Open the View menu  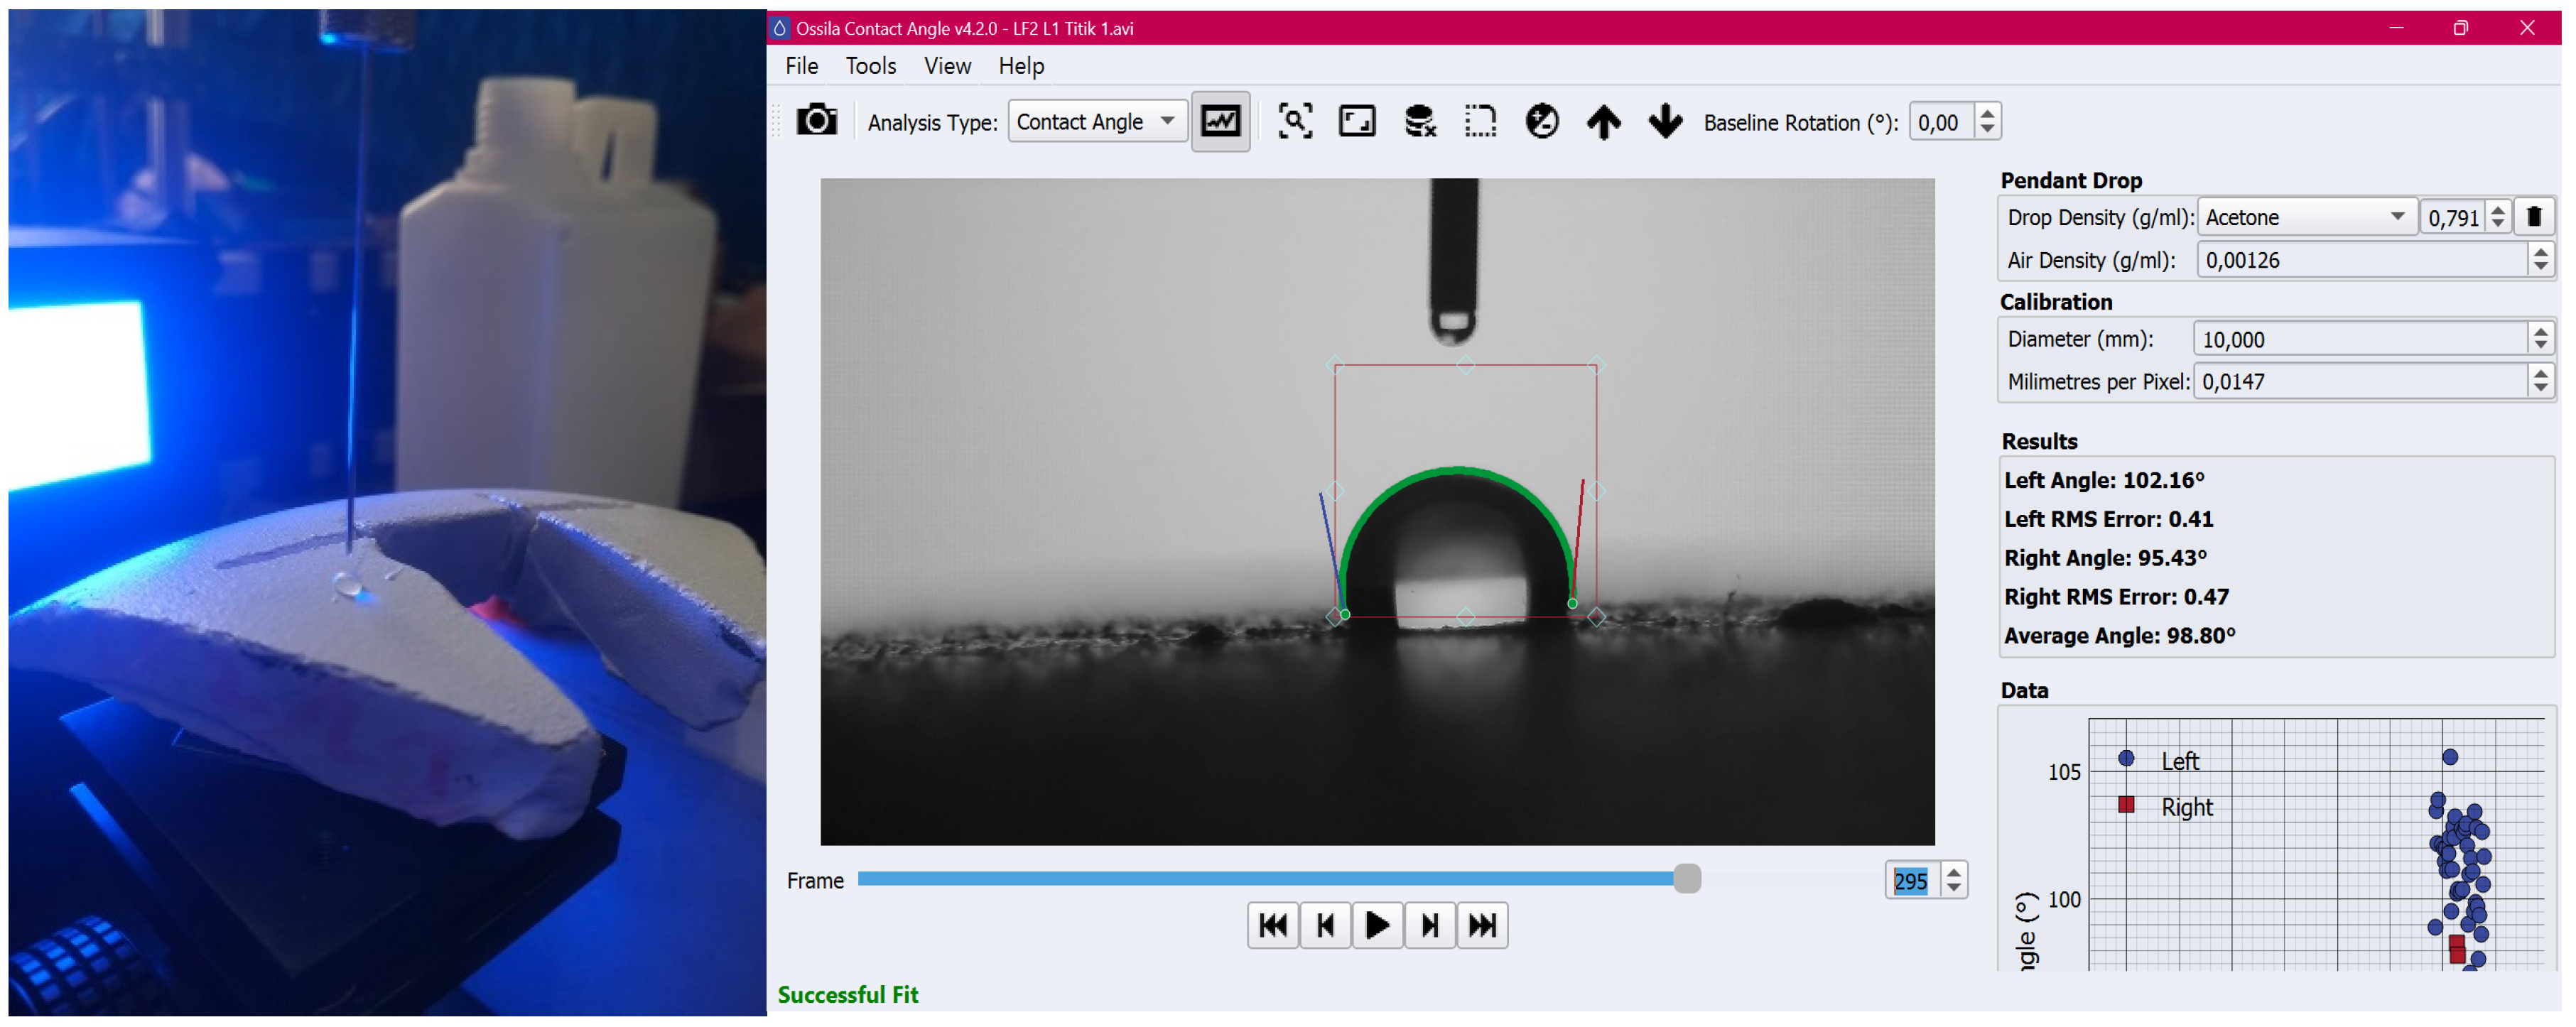click(946, 66)
